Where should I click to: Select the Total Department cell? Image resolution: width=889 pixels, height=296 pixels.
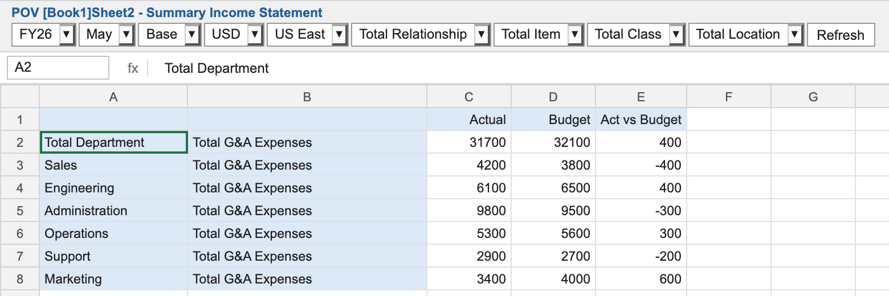coord(113,142)
